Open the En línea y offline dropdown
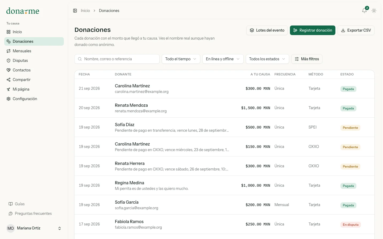This screenshot has width=383, height=239. [x=223, y=59]
